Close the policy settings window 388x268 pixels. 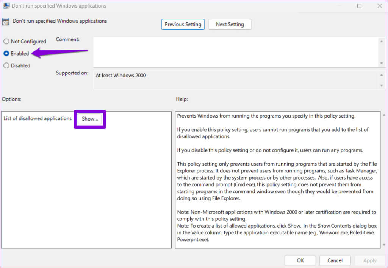coord(380,6)
